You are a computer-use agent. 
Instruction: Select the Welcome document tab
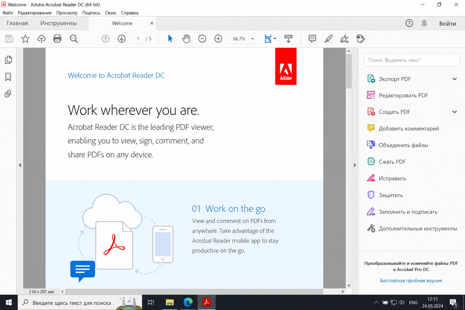tap(122, 23)
